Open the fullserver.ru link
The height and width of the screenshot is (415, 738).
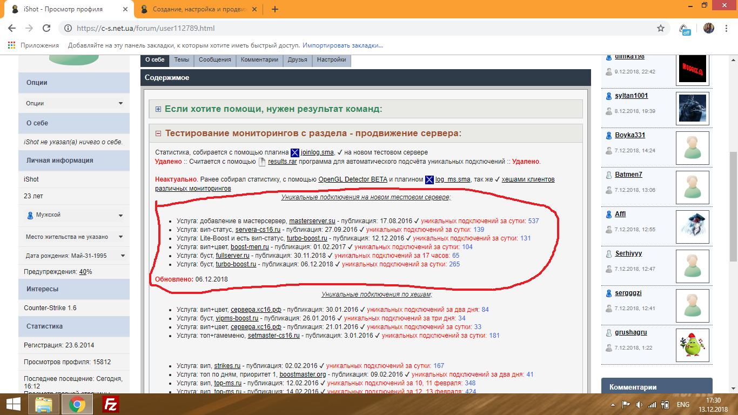[232, 256]
